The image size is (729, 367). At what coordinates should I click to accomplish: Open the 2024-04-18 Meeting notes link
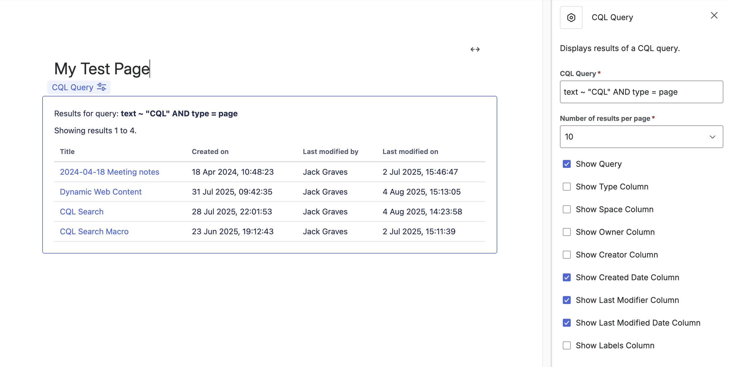(x=109, y=172)
